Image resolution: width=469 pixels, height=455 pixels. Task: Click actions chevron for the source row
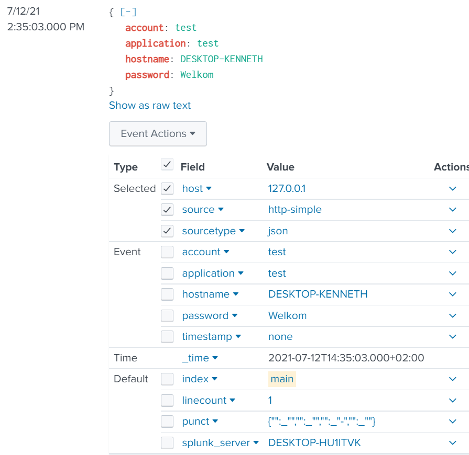pyautogui.click(x=453, y=210)
